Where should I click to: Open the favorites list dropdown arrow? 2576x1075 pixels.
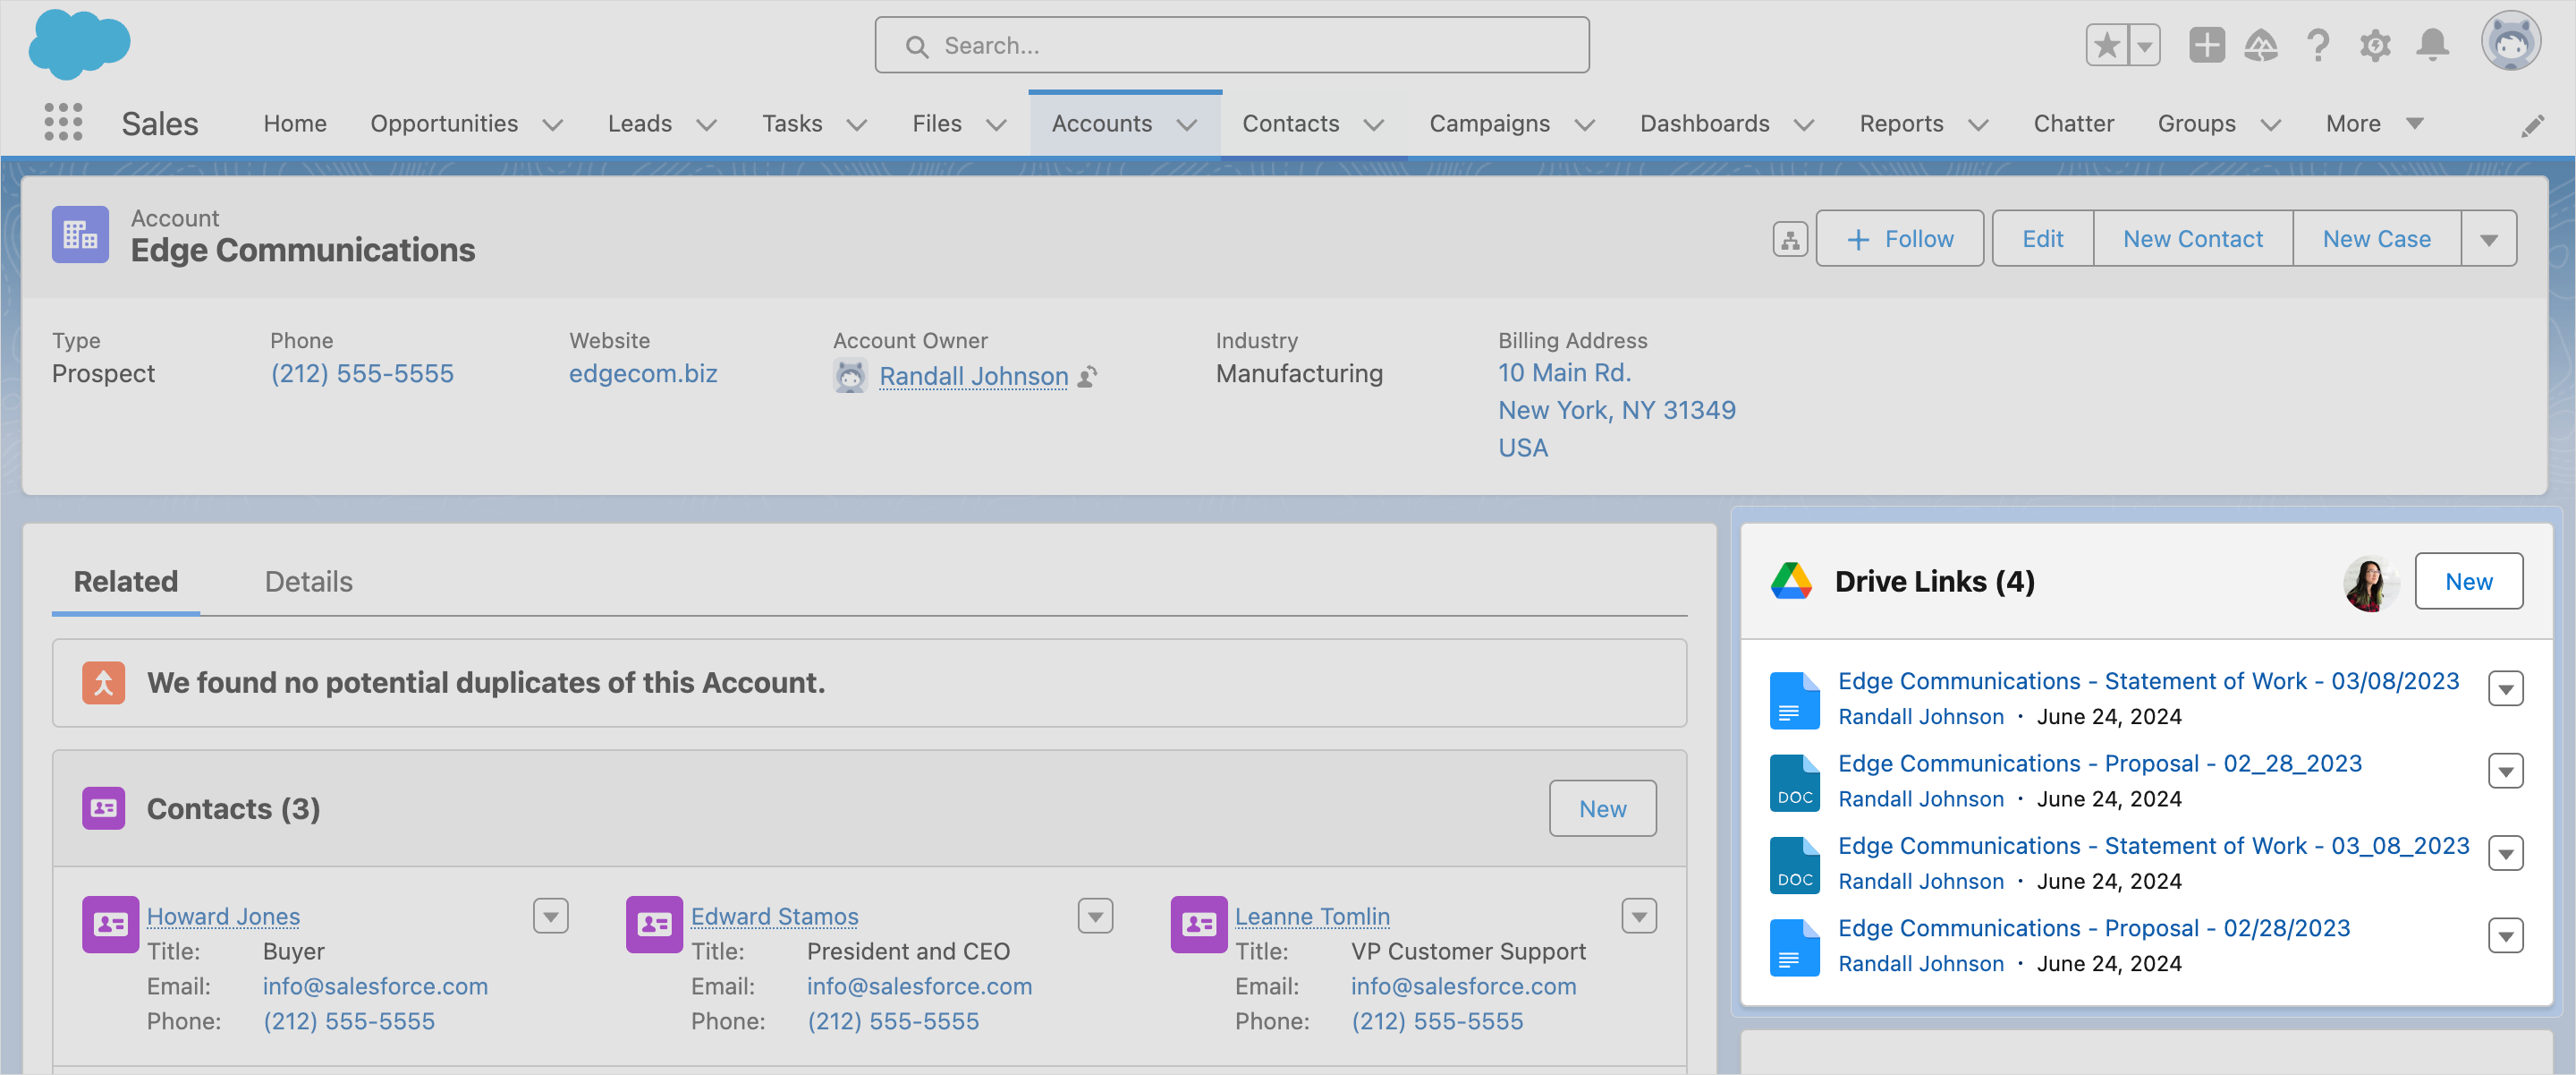pyautogui.click(x=2144, y=45)
